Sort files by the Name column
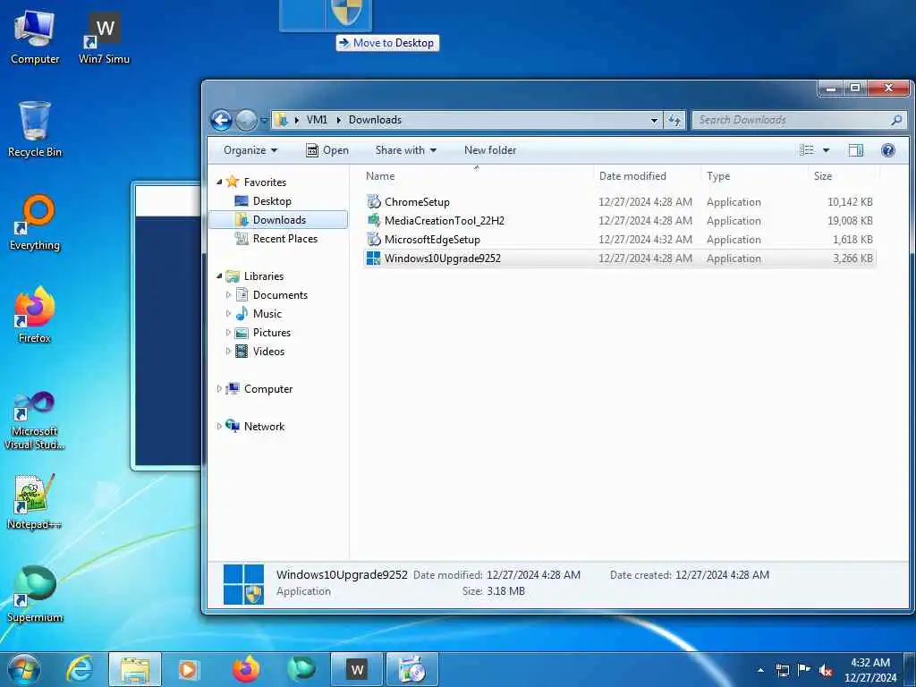This screenshot has width=916, height=687. 477,176
